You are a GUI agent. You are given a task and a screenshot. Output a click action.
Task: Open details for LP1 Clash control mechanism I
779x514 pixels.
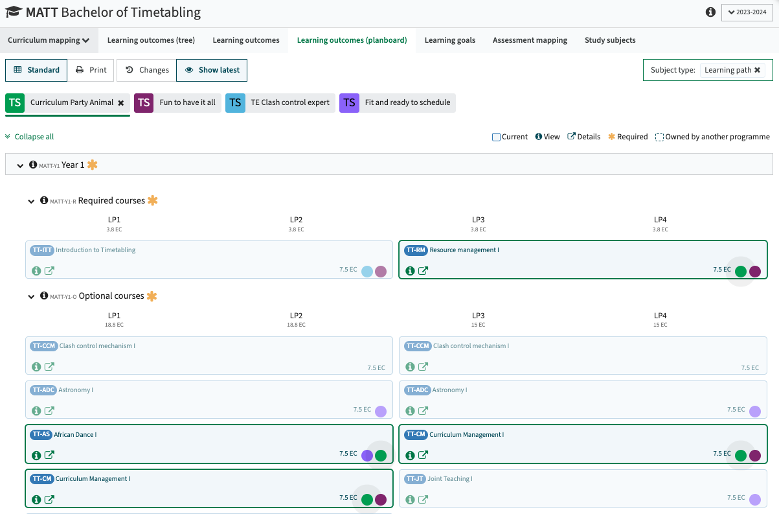pos(49,367)
